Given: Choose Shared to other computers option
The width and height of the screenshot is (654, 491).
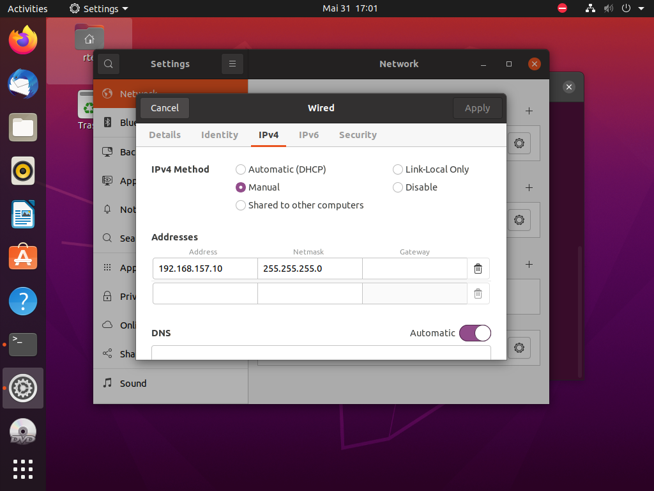Looking at the screenshot, I should tap(241, 205).
